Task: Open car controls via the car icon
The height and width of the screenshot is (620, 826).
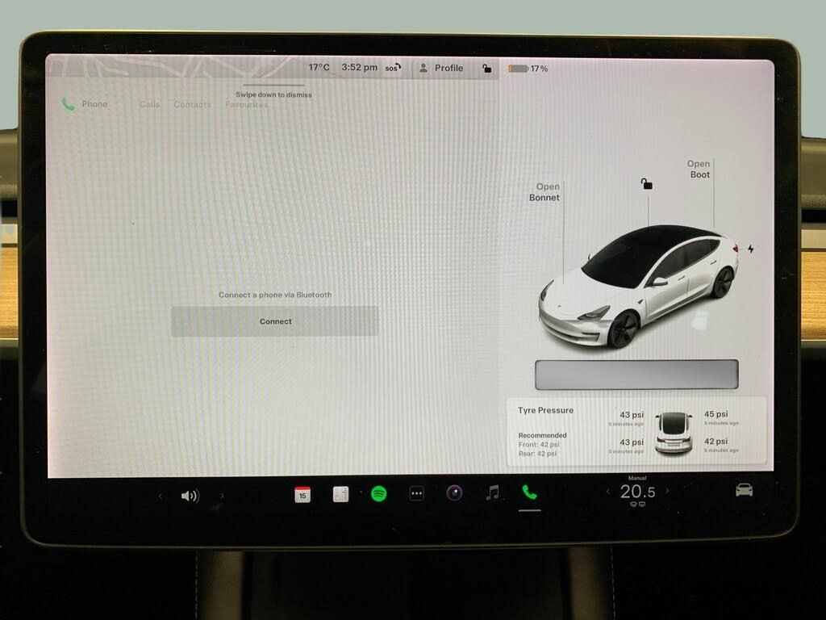Action: point(744,490)
